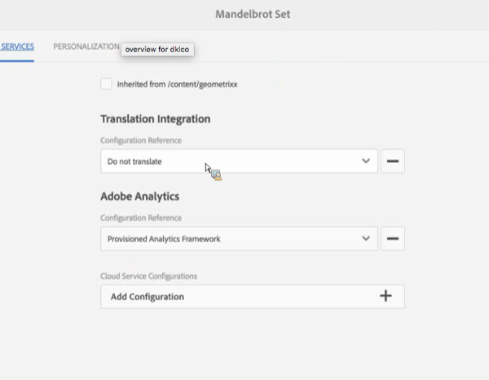
Task: Click the chevron arrow in Do not translate field
Action: (366, 161)
